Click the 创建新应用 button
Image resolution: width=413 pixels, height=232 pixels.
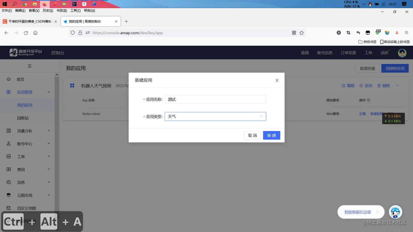[395, 68]
